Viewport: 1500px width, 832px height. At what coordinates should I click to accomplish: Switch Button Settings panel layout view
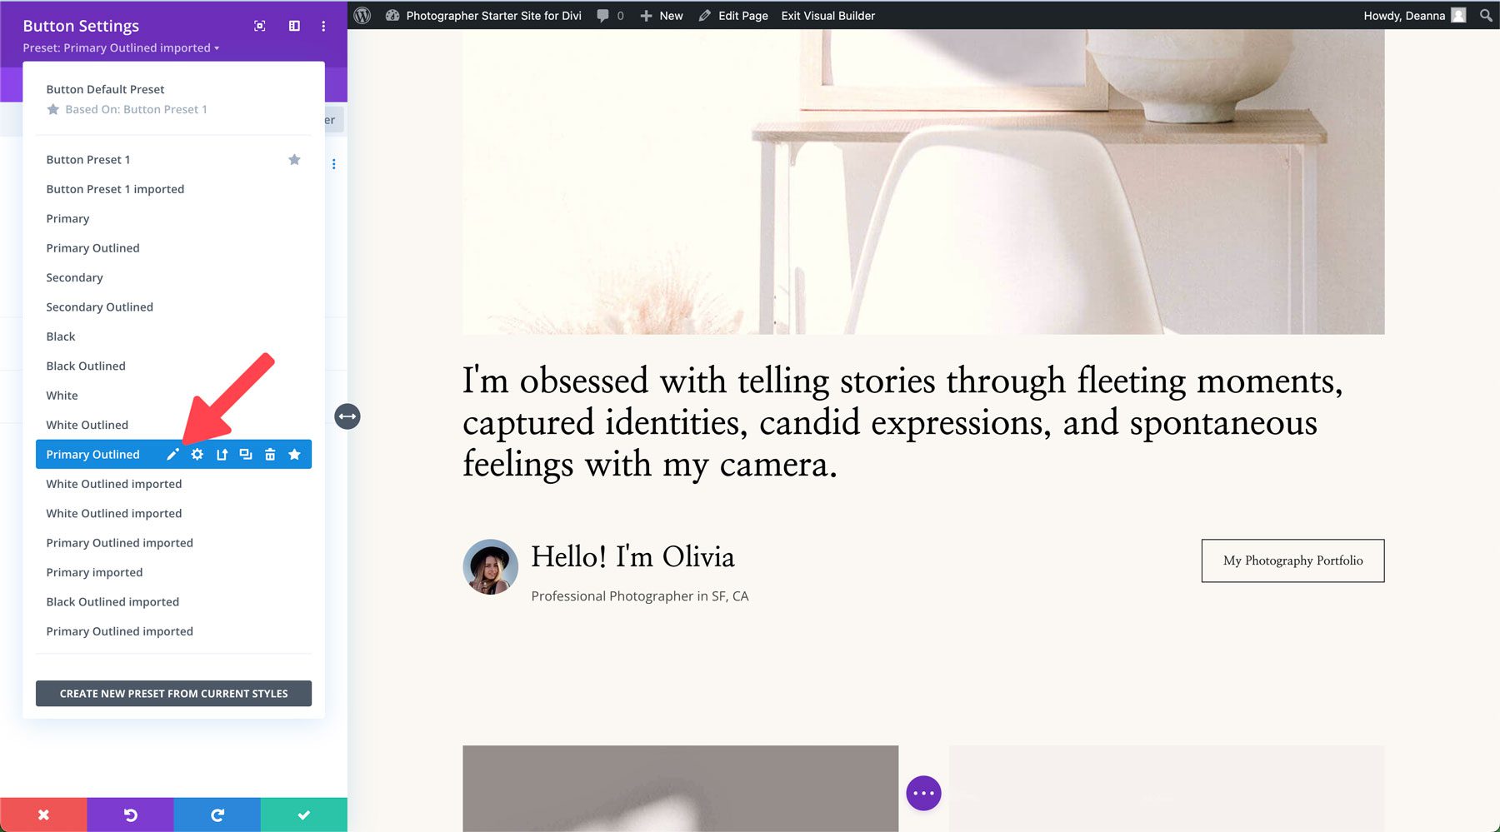pyautogui.click(x=293, y=26)
